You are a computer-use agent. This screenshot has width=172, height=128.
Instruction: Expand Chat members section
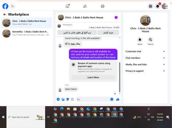tap(145, 58)
